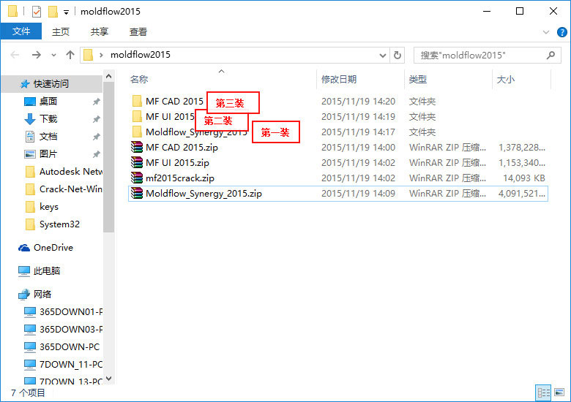This screenshot has height=402, width=571.
Task: Click the Refresh button in address bar
Action: 398,56
